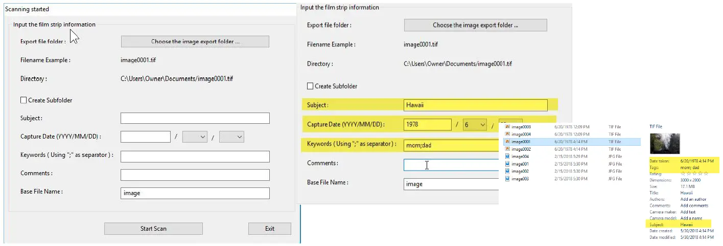
Task: Click the image001 JPG file icon
Action: coord(507,164)
